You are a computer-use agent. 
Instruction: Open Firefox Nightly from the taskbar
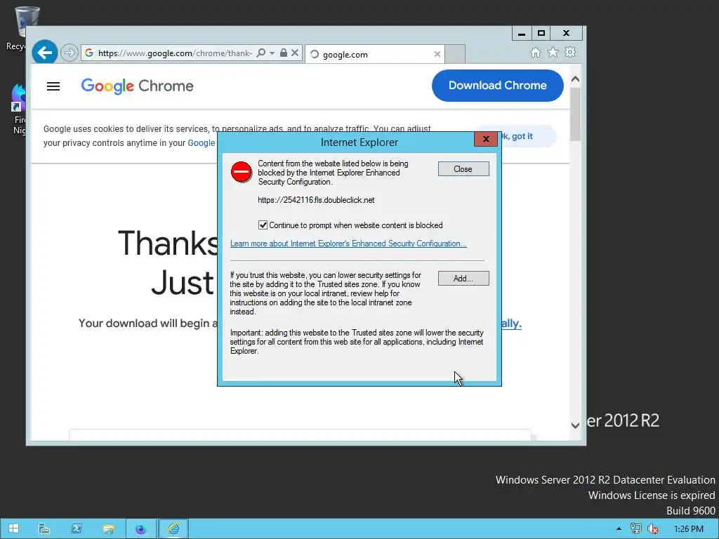[140, 528]
